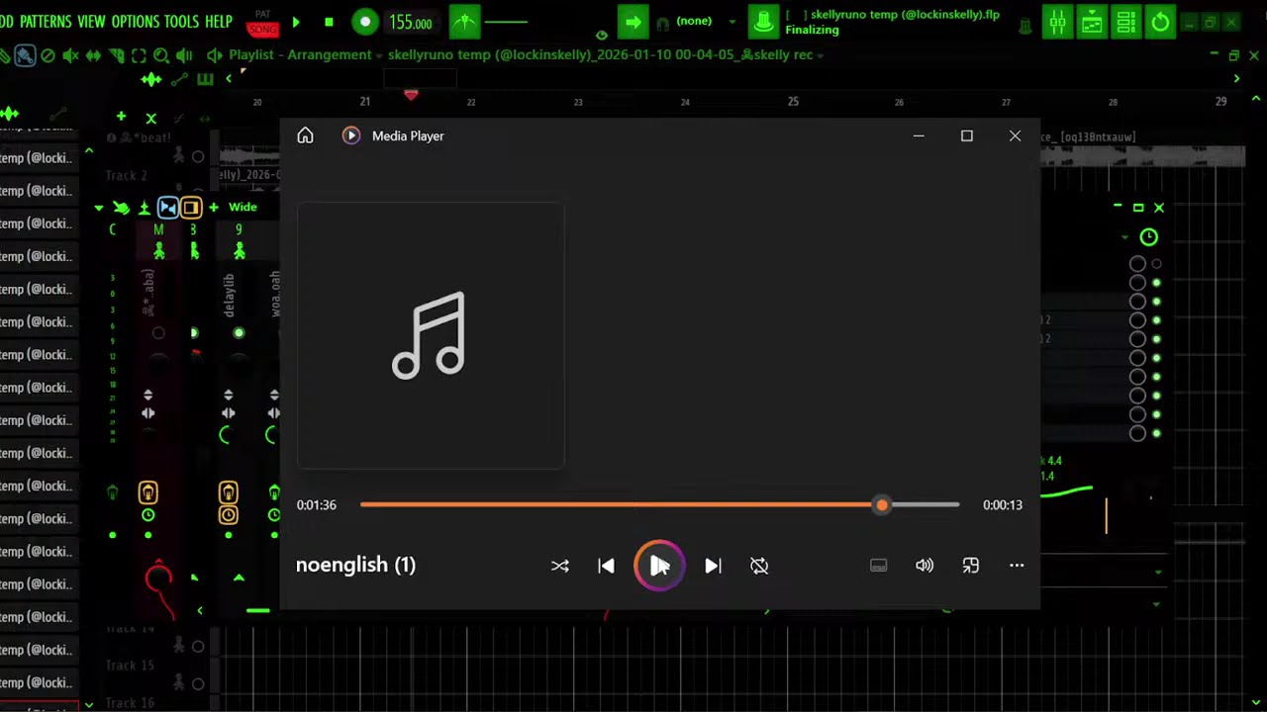Click the green metronome-style icon beside tempo

click(x=464, y=22)
